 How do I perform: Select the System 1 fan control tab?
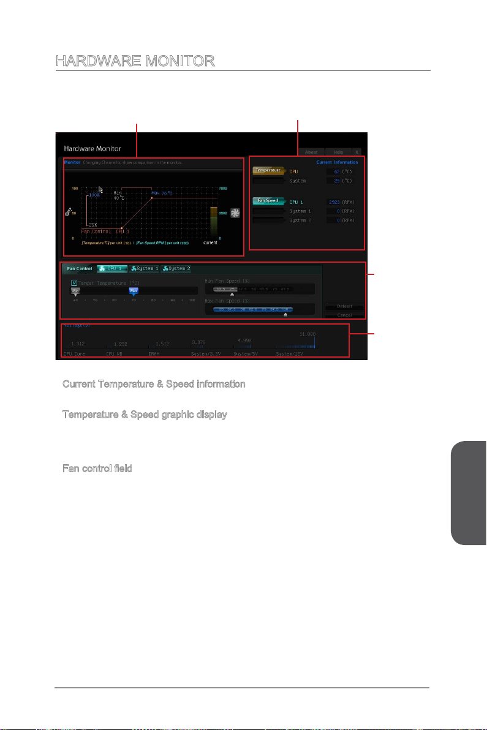tap(145, 269)
